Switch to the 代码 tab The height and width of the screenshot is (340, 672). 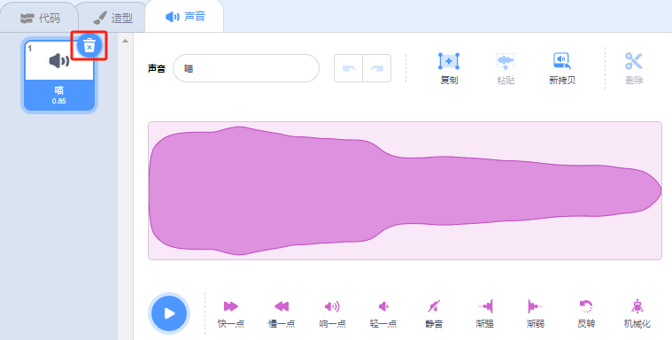(x=40, y=19)
